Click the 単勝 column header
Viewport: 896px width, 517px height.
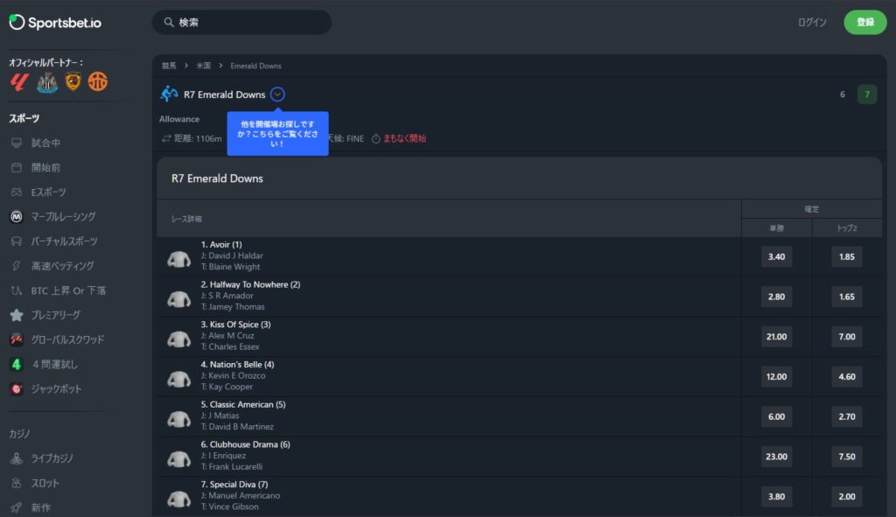pos(777,228)
